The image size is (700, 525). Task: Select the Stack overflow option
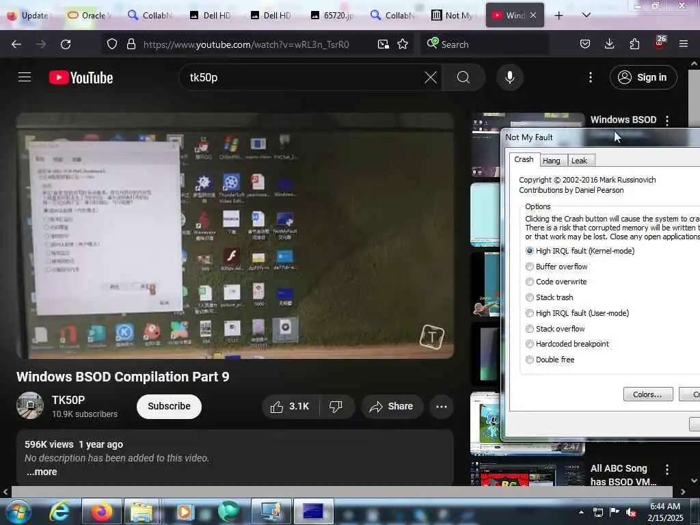[x=555, y=329]
